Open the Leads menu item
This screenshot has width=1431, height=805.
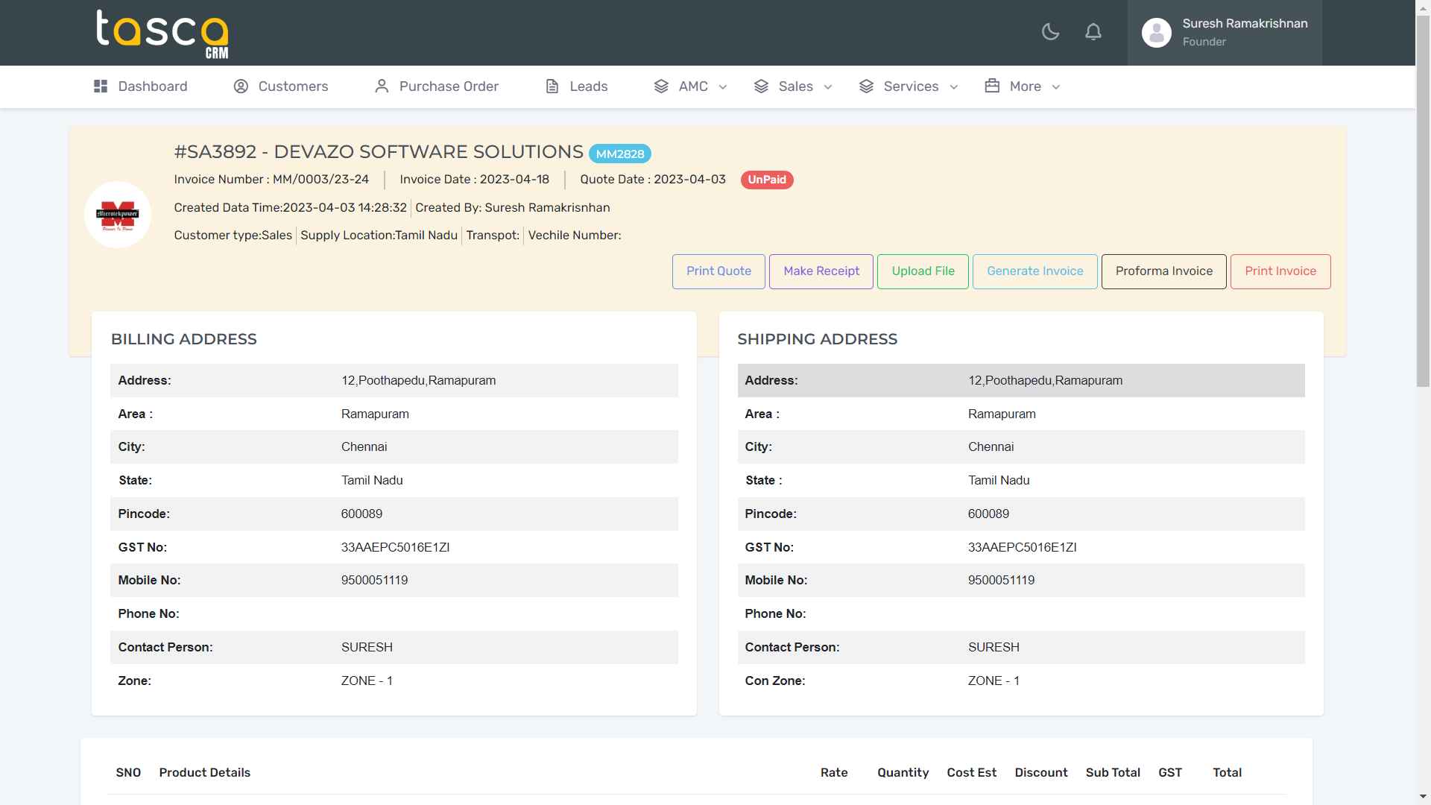[x=577, y=86]
